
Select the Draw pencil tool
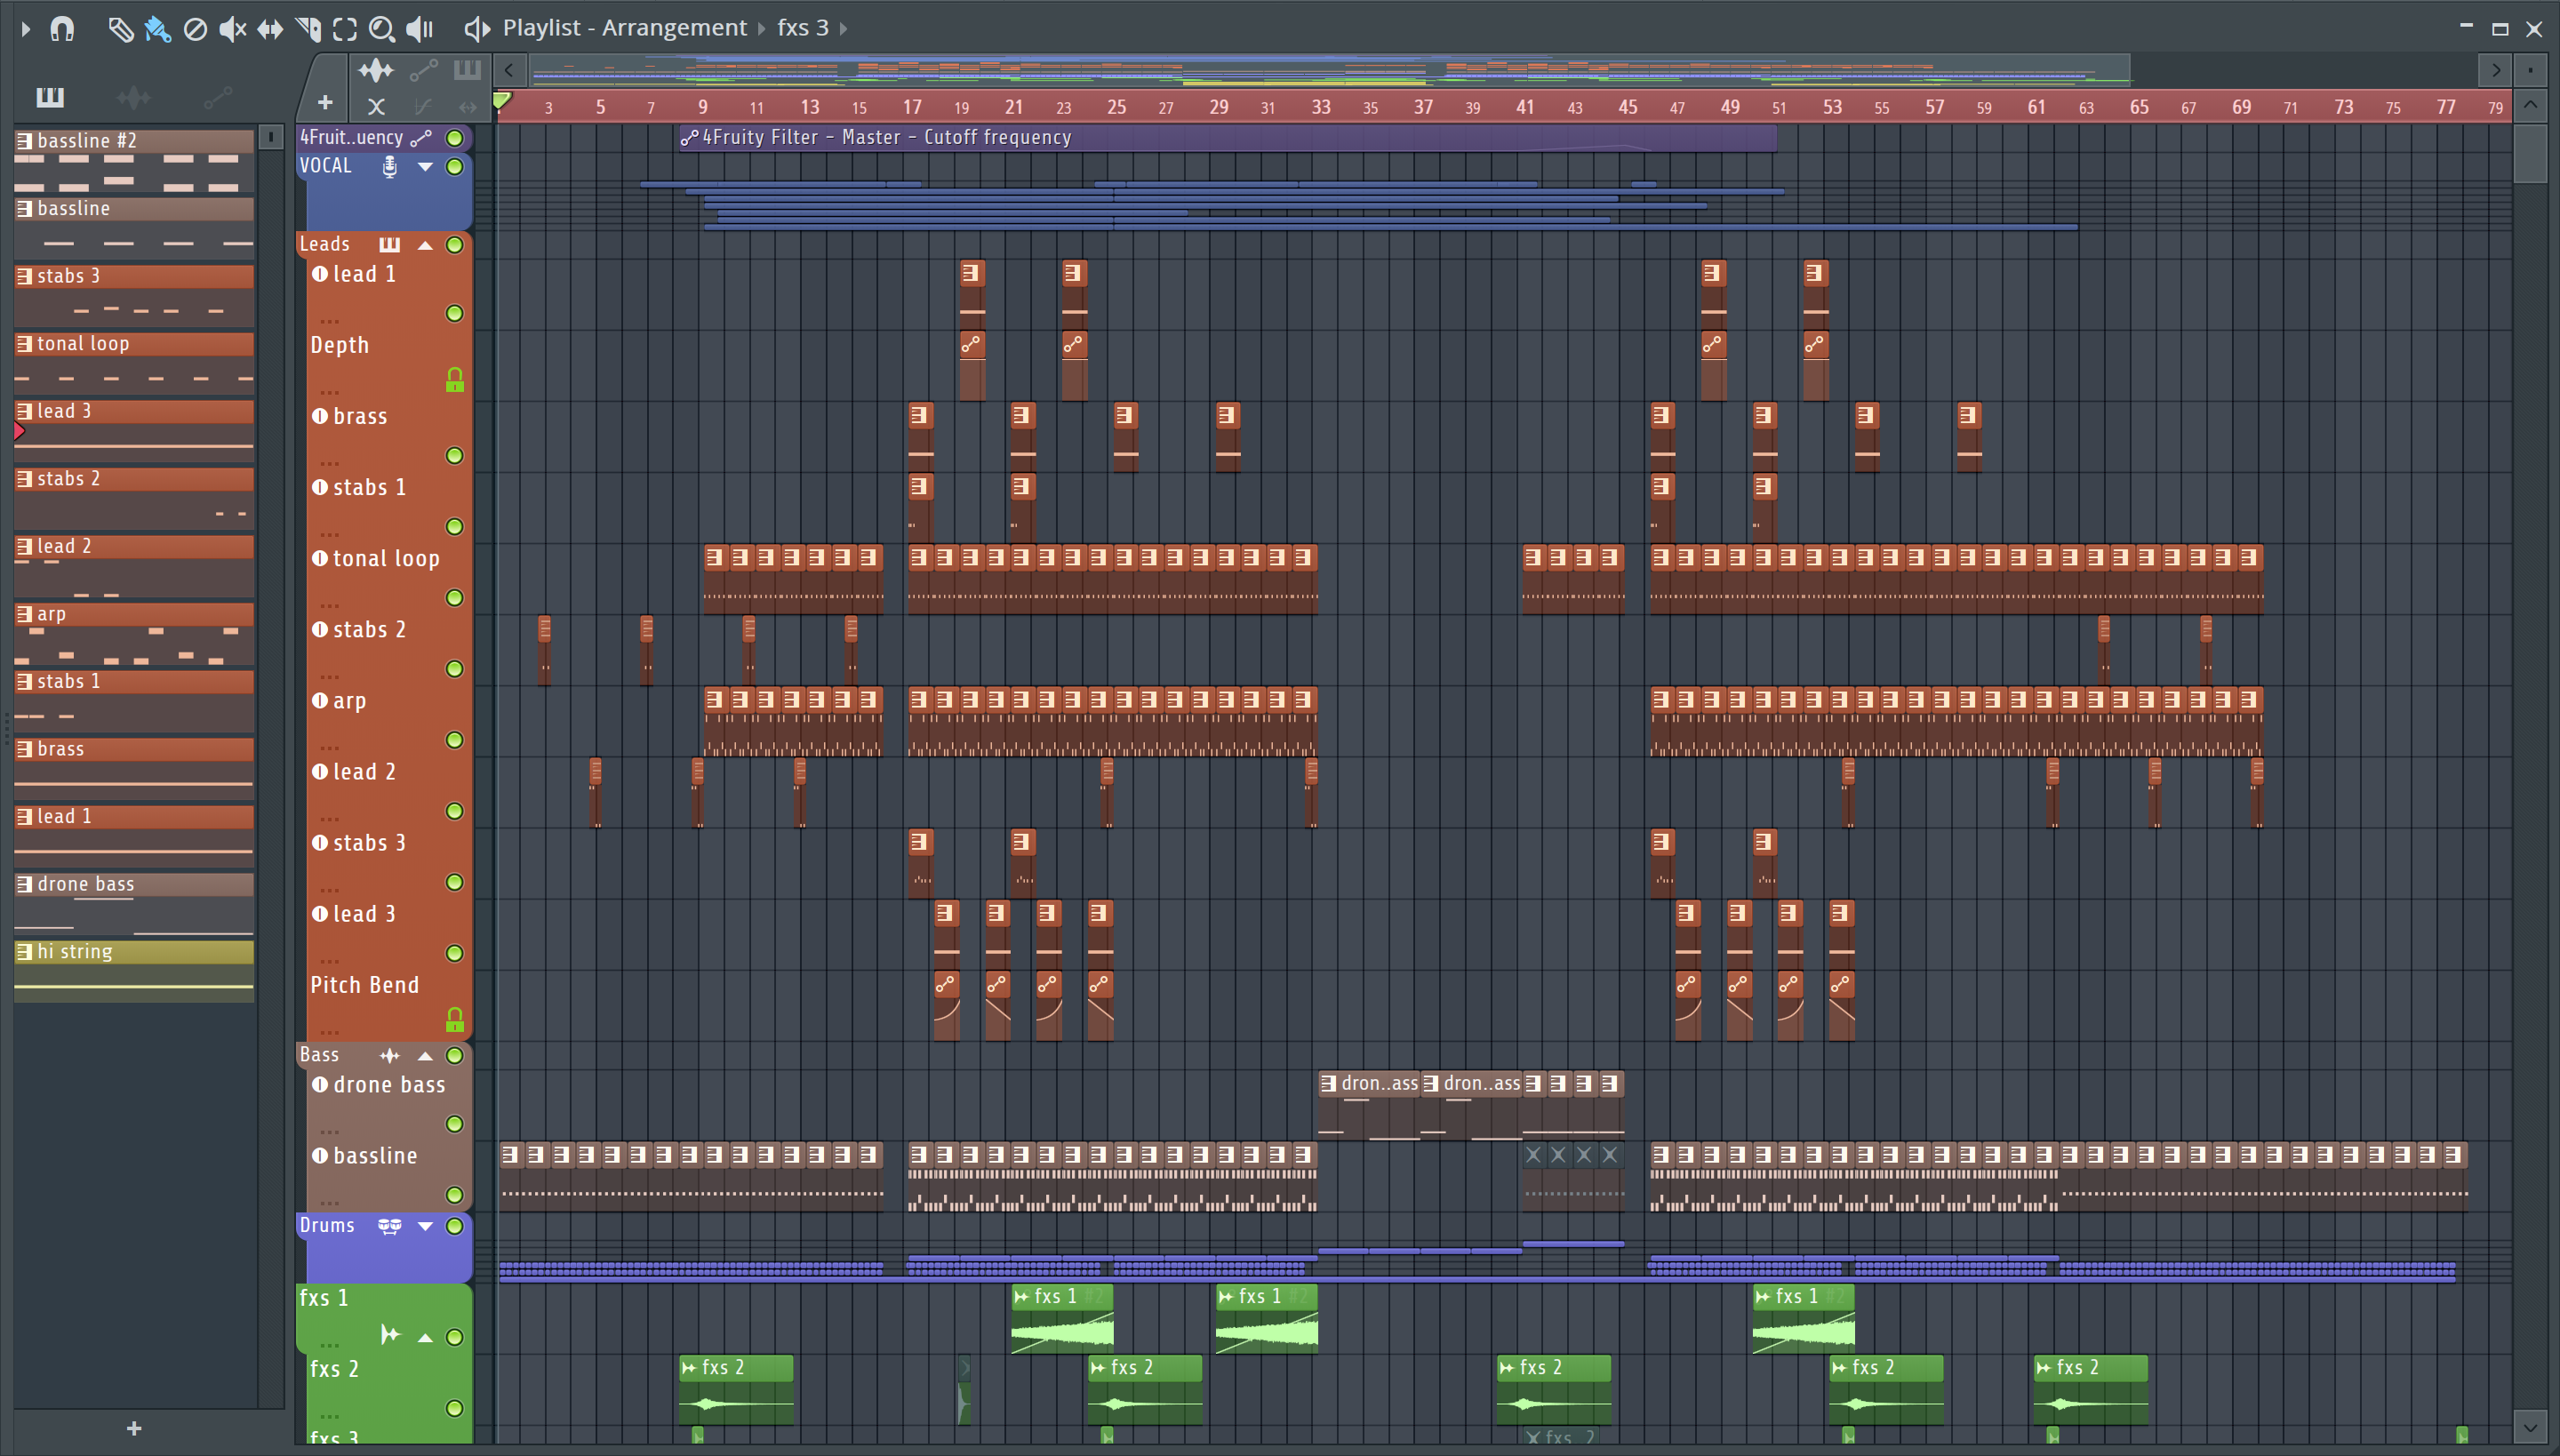click(120, 29)
